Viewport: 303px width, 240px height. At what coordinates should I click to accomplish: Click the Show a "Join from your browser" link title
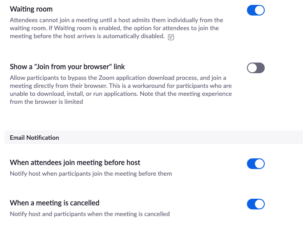67,67
